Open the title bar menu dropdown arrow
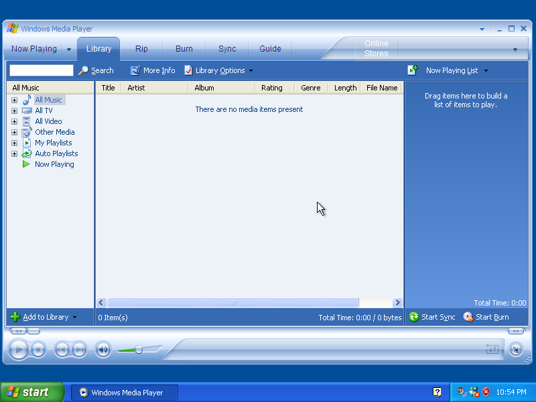The image size is (536, 402). (x=482, y=29)
